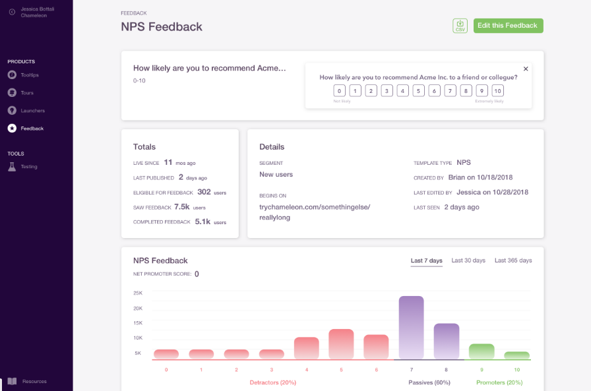Select score 0 in survey preview
Image resolution: width=591 pixels, height=391 pixels.
[x=339, y=91]
